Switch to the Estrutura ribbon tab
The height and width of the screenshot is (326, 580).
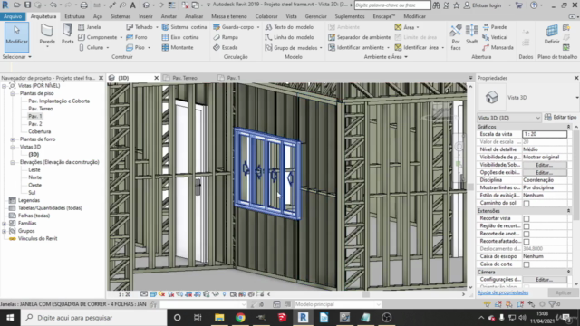[74, 16]
